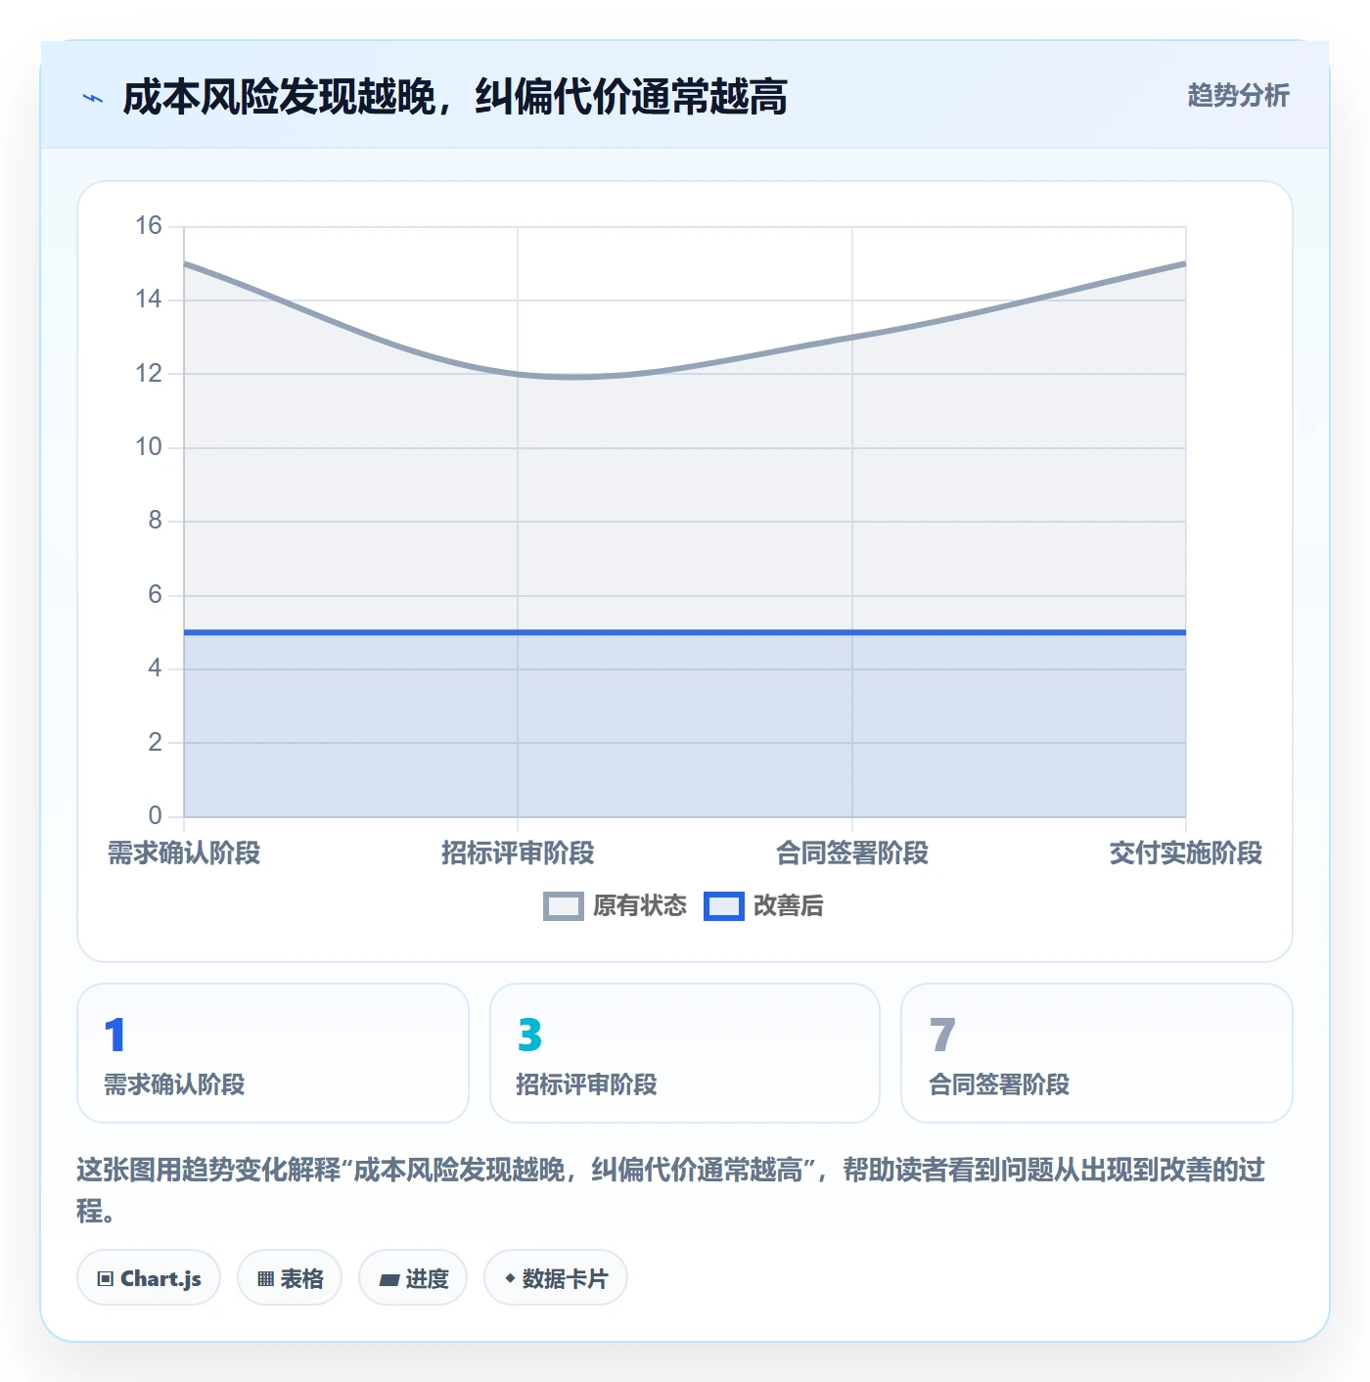Screen dimensions: 1370x1382
Task: Open the card showing number 7
Action: click(x=1097, y=1053)
